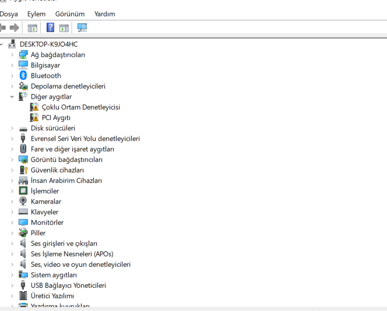Image resolution: width=387 pixels, height=311 pixels.
Task: Click speaker icon next to Ses girişleri ve çıkışları
Action: (x=23, y=243)
